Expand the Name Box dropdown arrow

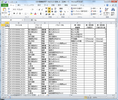22,20
